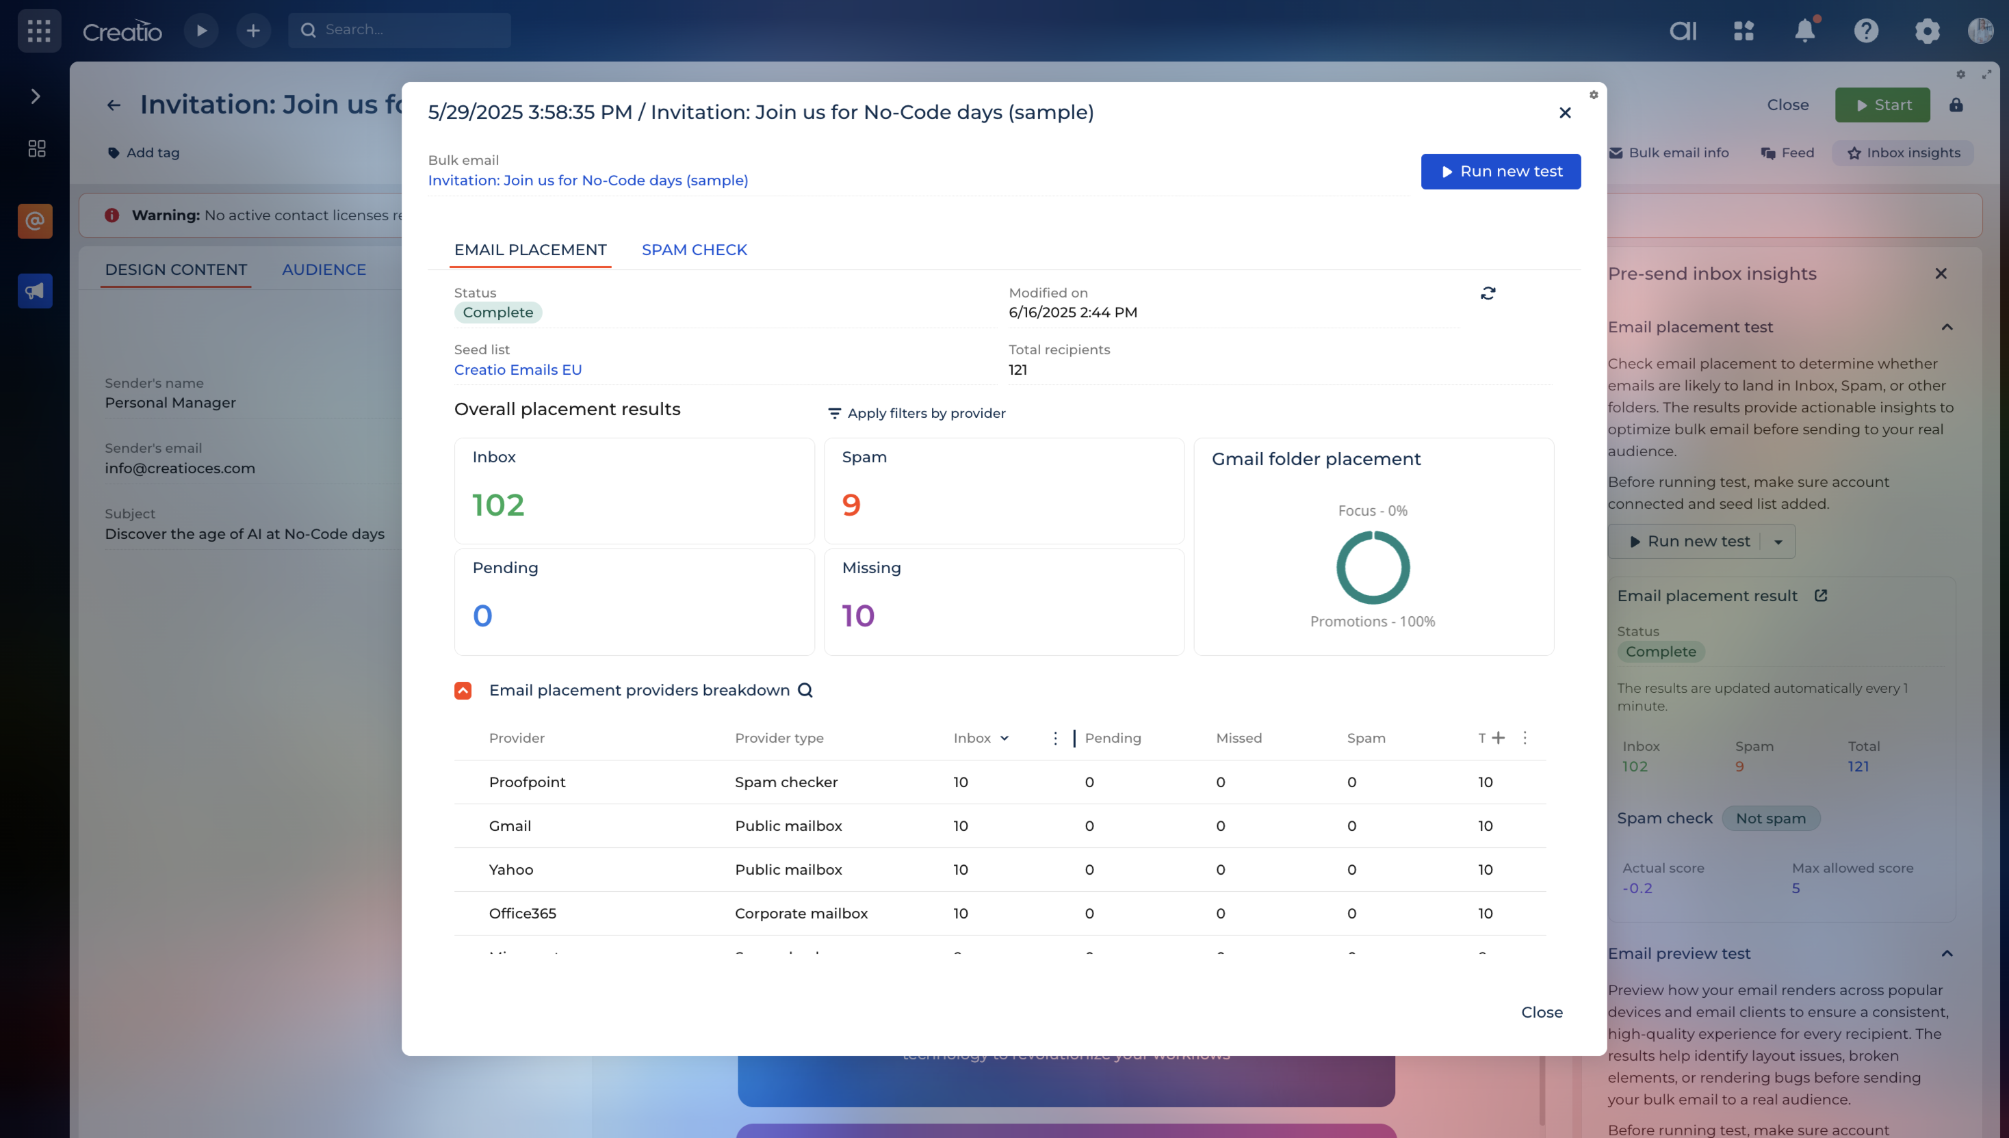Open the Feed tab
Image resolution: width=2009 pixels, height=1138 pixels.
(1787, 153)
